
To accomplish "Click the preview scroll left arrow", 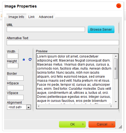I will 39,106.
